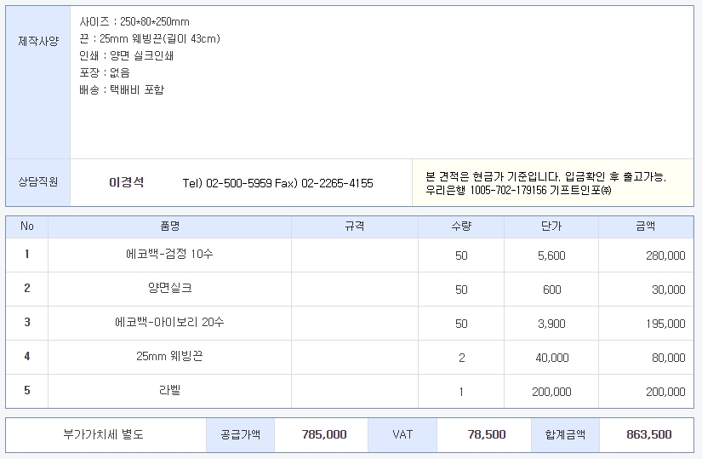
Task: Select item 에코백-아이보리 20수
Action: 169,323
